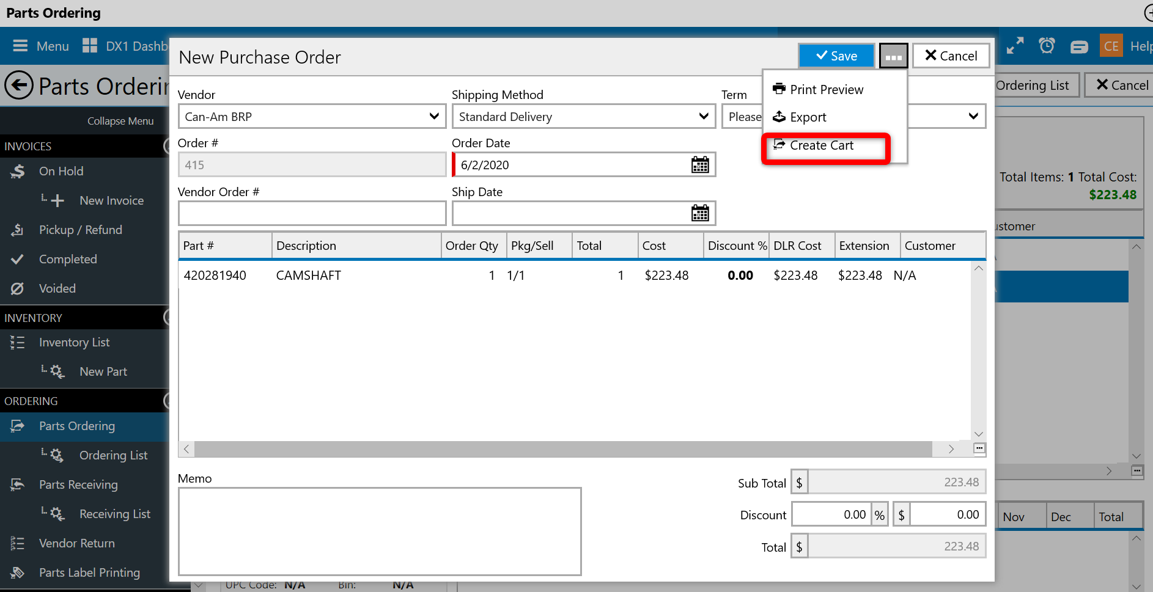Collapse the INVOICES sidebar section
1153x592 pixels.
coord(166,146)
